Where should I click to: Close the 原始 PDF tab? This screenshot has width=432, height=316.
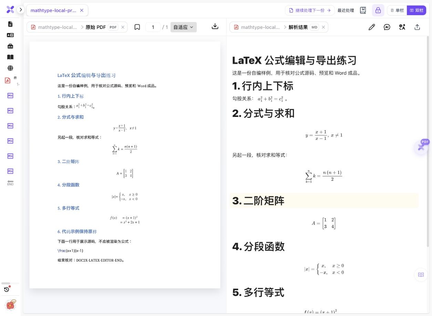click(123, 27)
